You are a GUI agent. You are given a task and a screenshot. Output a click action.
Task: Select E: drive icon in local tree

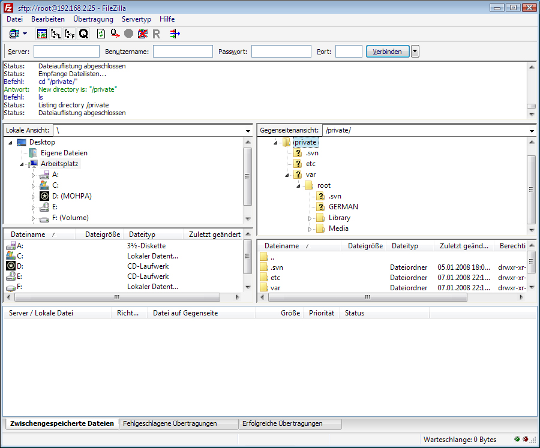(x=44, y=207)
